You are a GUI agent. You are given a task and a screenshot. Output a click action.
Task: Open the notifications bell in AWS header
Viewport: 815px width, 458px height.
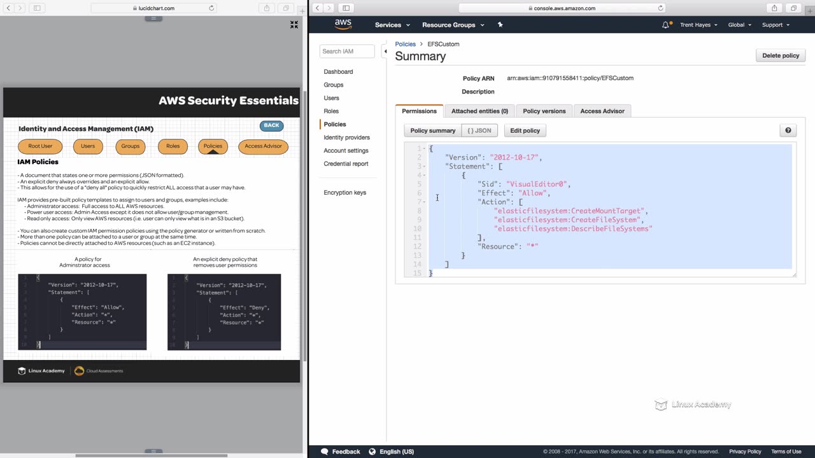pyautogui.click(x=665, y=25)
